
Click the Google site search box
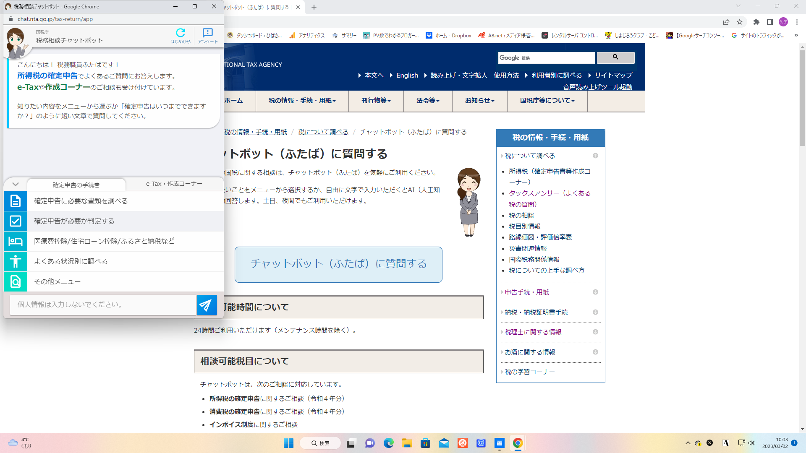[x=546, y=57]
